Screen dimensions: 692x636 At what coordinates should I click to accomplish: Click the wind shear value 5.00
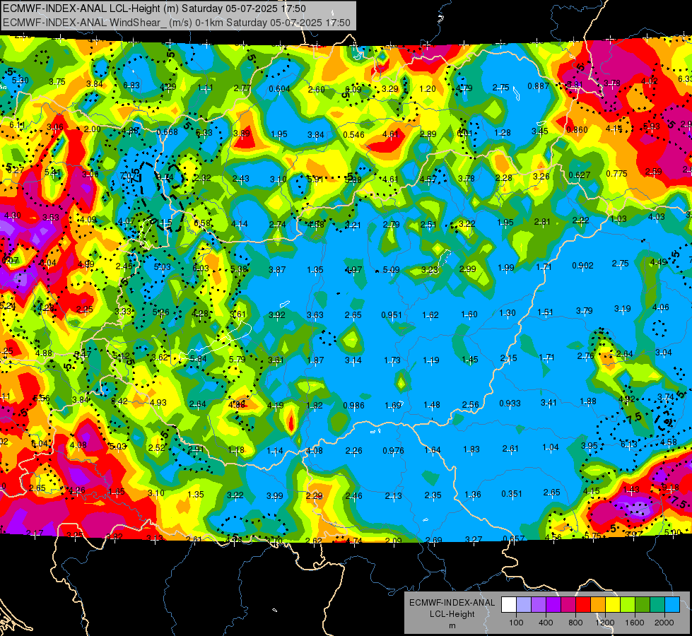(673, 532)
